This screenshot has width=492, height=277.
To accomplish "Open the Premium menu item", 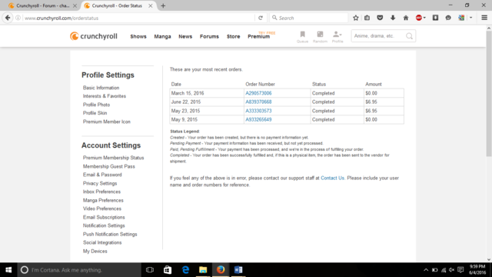I will coord(259,36).
